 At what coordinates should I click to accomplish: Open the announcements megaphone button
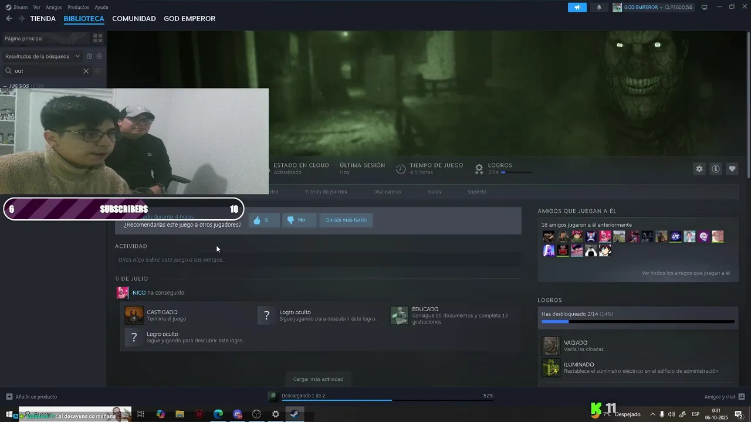[577, 7]
